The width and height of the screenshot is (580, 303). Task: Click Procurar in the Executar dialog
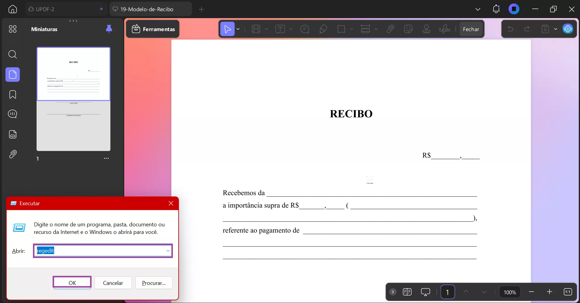pyautogui.click(x=154, y=283)
